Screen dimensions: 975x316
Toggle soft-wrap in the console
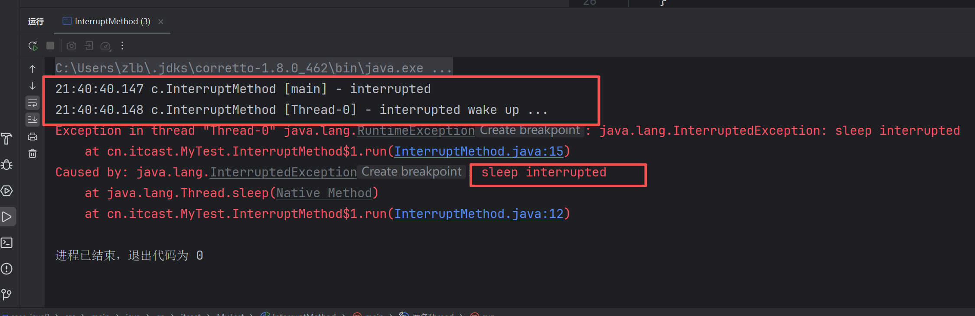coord(33,103)
